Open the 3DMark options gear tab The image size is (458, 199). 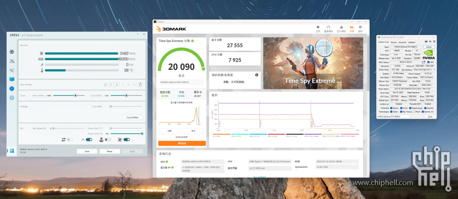tap(360, 29)
